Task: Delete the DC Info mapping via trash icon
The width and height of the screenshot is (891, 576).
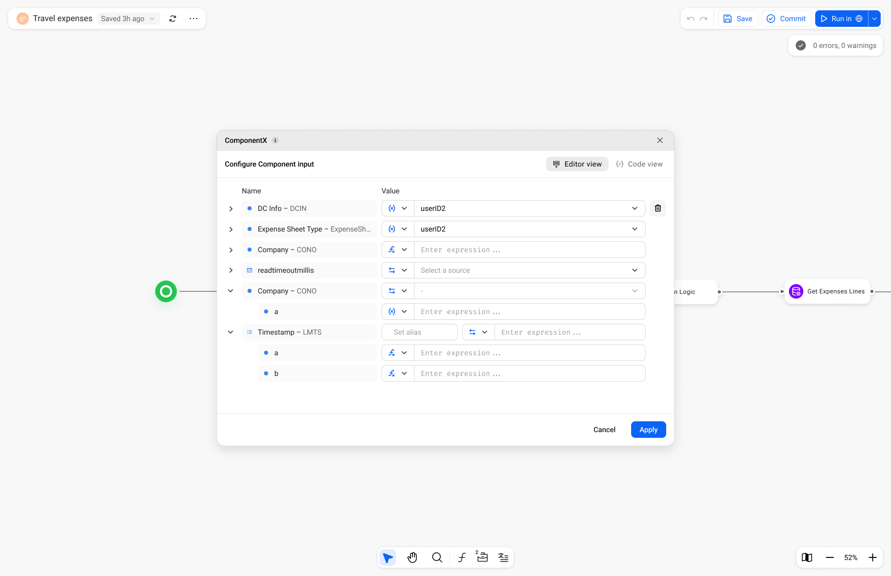Action: pyautogui.click(x=657, y=208)
